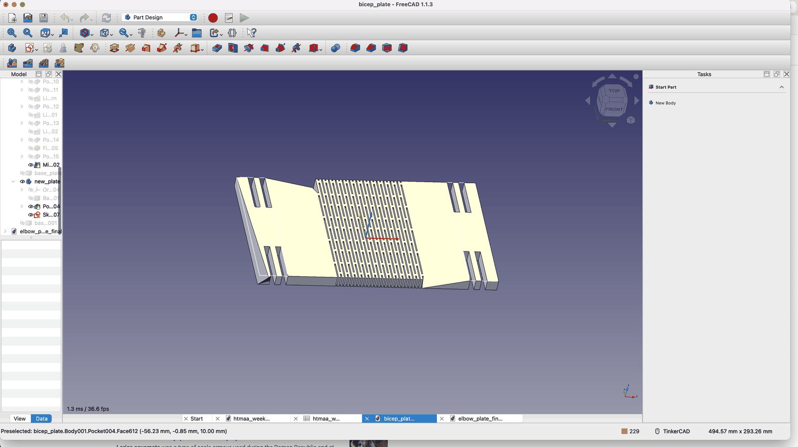Open a document with the folder icon
798x447 pixels.
coord(28,18)
